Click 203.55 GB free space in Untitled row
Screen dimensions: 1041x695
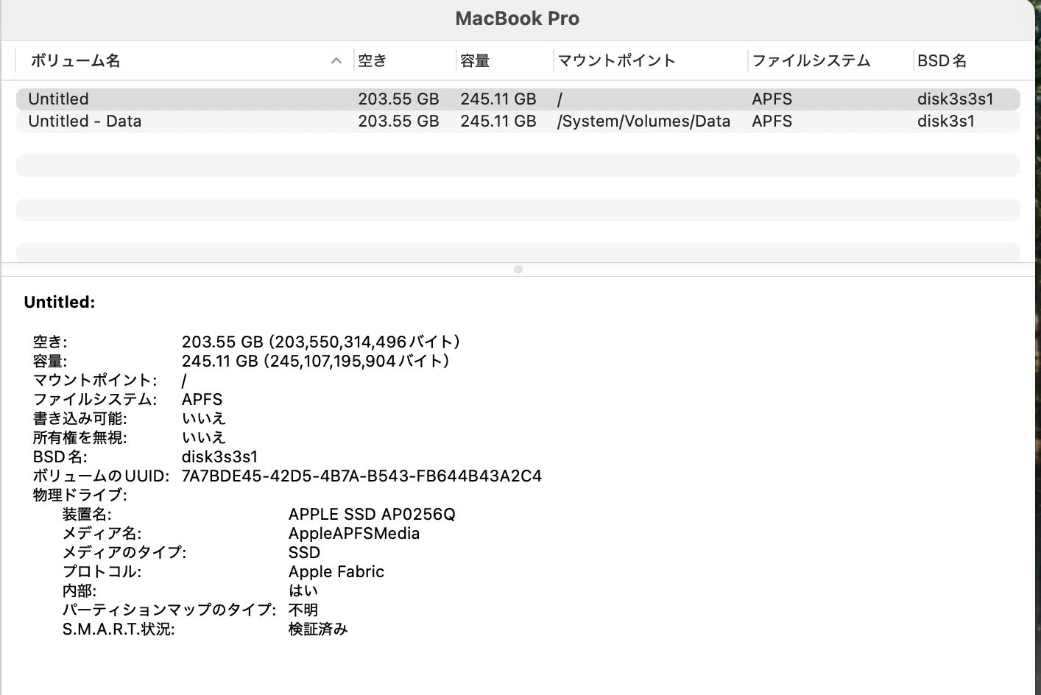click(398, 99)
